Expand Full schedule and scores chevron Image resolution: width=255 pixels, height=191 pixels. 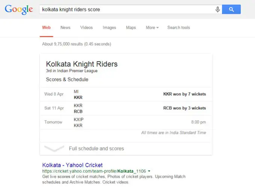pyautogui.click(x=54, y=148)
